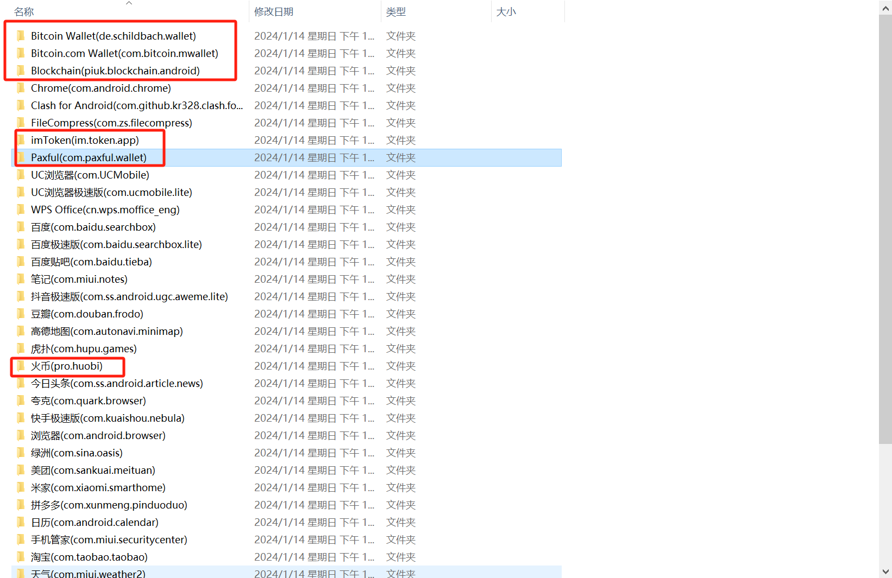Click folder icon of 拼多多
This screenshot has height=578, width=892.
click(21, 505)
